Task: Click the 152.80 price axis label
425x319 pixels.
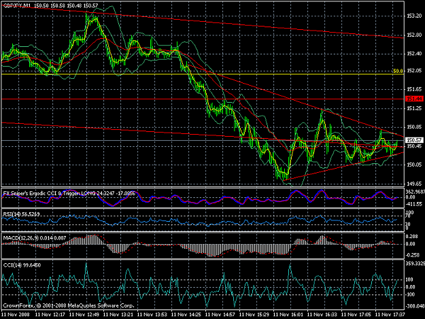Action: pos(414,35)
